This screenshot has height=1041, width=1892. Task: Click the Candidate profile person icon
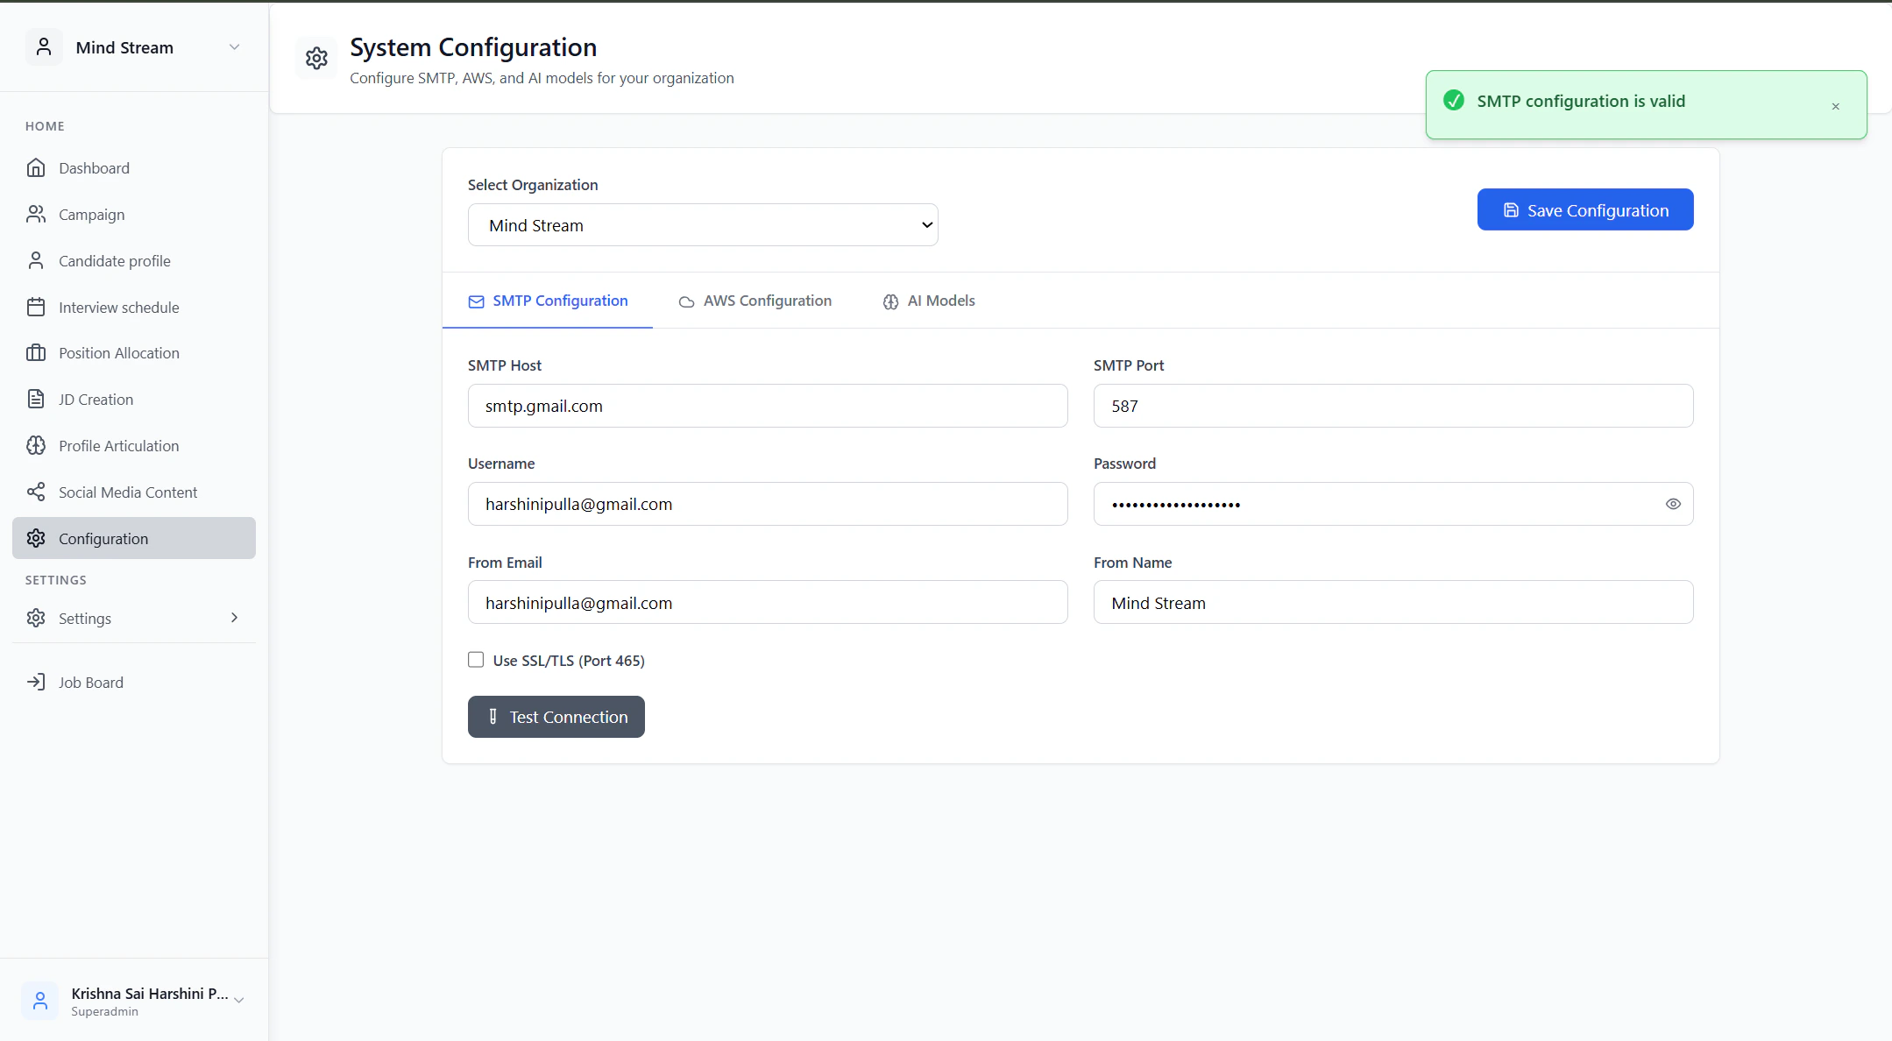36,261
